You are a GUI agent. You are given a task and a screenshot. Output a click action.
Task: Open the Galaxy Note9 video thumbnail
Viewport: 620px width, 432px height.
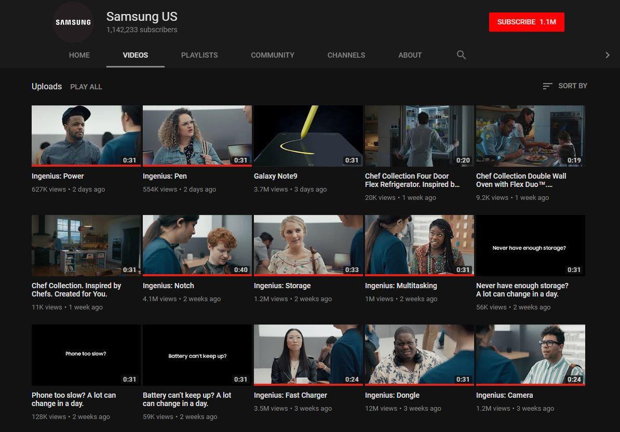(x=308, y=136)
